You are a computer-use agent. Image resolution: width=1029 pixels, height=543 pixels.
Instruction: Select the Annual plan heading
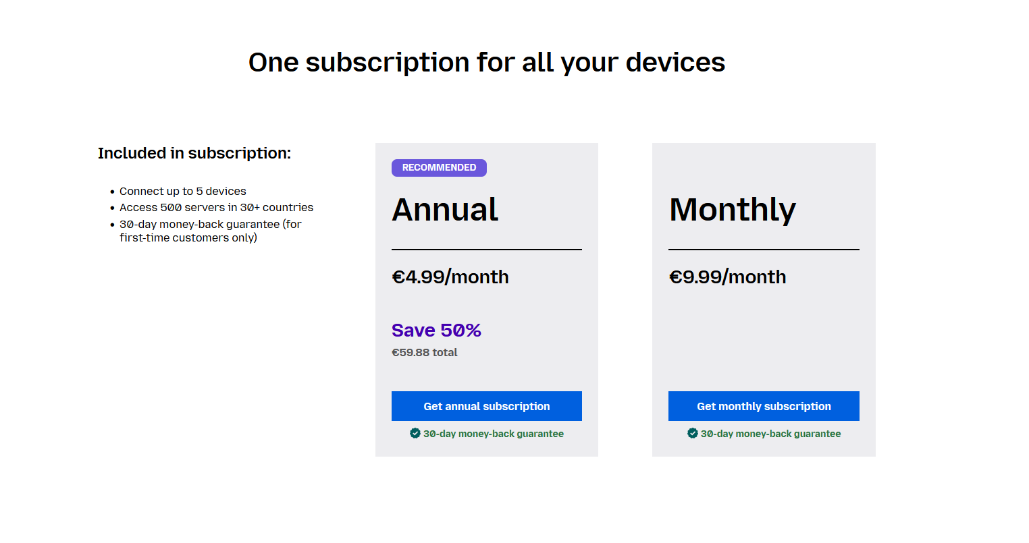tap(445, 210)
